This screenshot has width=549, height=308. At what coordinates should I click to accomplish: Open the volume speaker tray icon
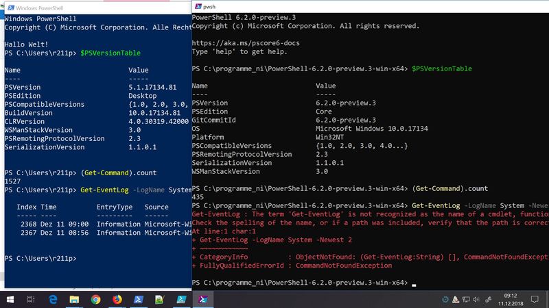pyautogui.click(x=476, y=299)
